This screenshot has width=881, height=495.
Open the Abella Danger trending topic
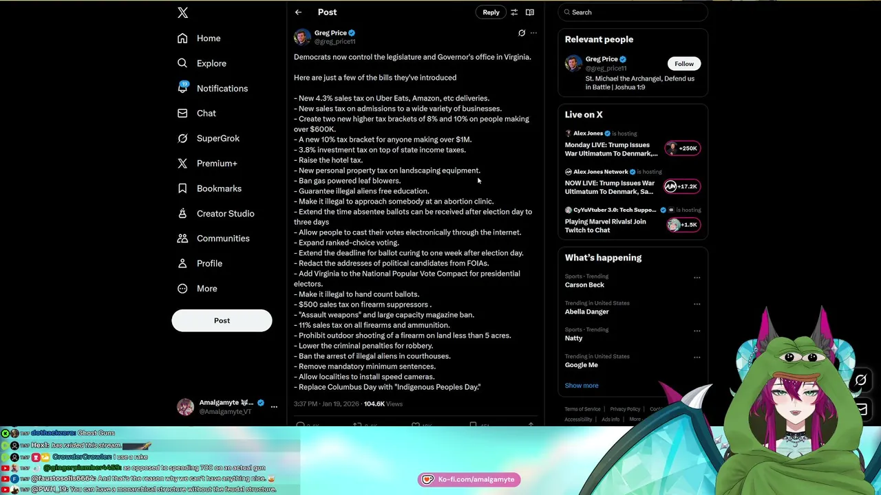point(587,311)
